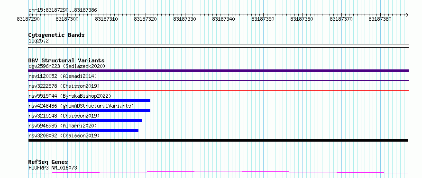Click the 15q25.2 band label

pos(38,41)
